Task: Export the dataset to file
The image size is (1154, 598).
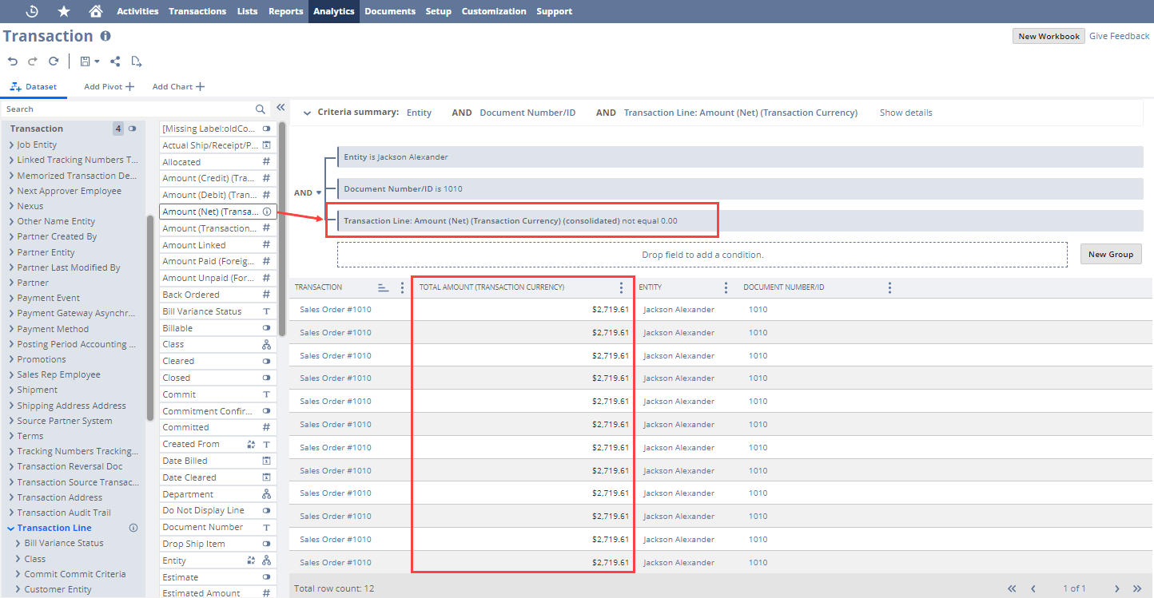Action: (x=137, y=61)
